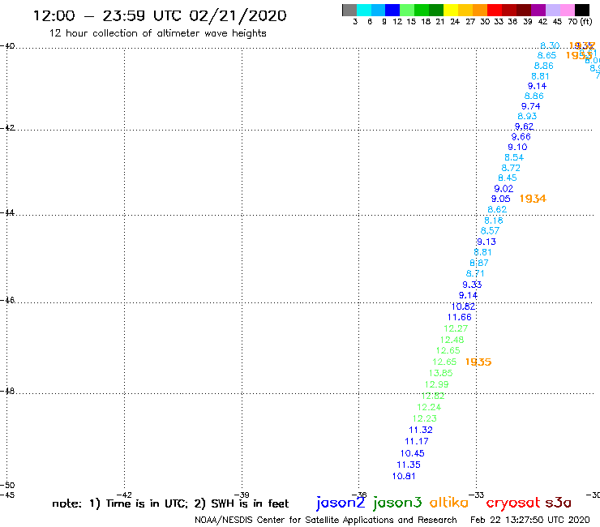Click the gray swatch in the color scale

point(349,10)
